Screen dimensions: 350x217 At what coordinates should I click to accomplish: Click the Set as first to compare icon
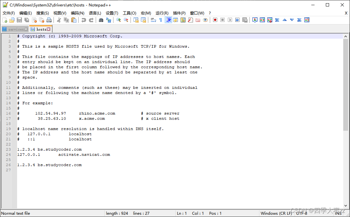pyautogui.click(x=255, y=20)
